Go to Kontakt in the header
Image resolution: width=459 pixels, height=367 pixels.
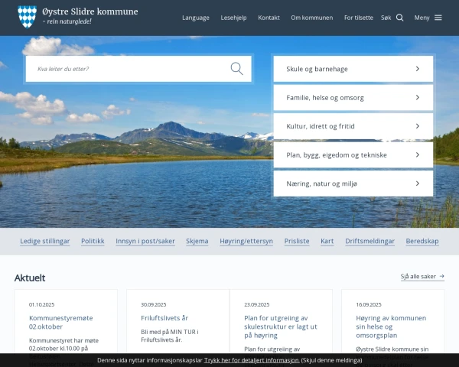[x=269, y=18]
